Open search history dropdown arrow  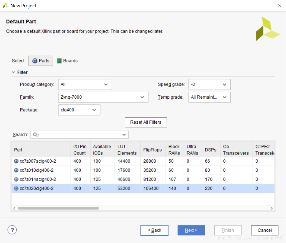[x=124, y=135]
